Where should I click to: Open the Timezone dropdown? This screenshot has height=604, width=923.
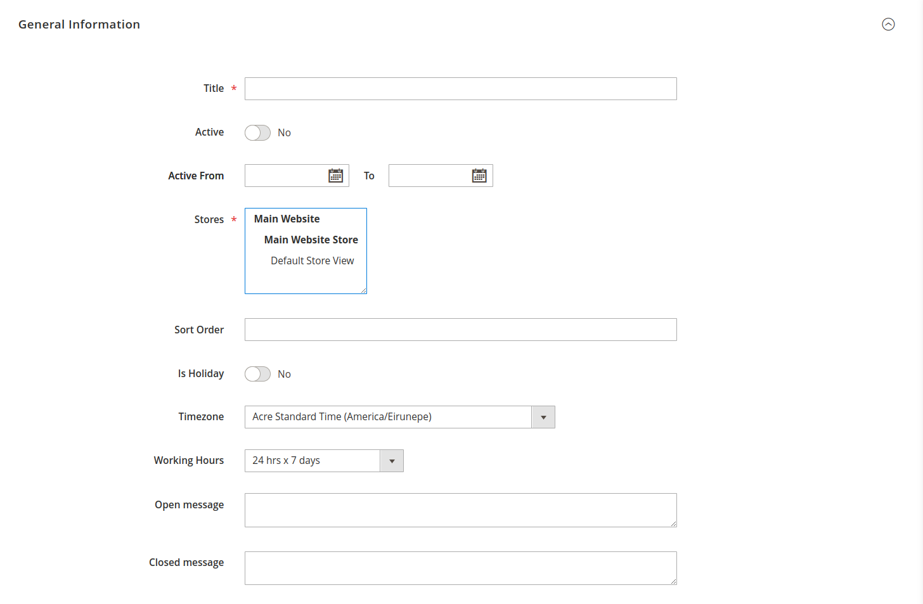click(399, 417)
